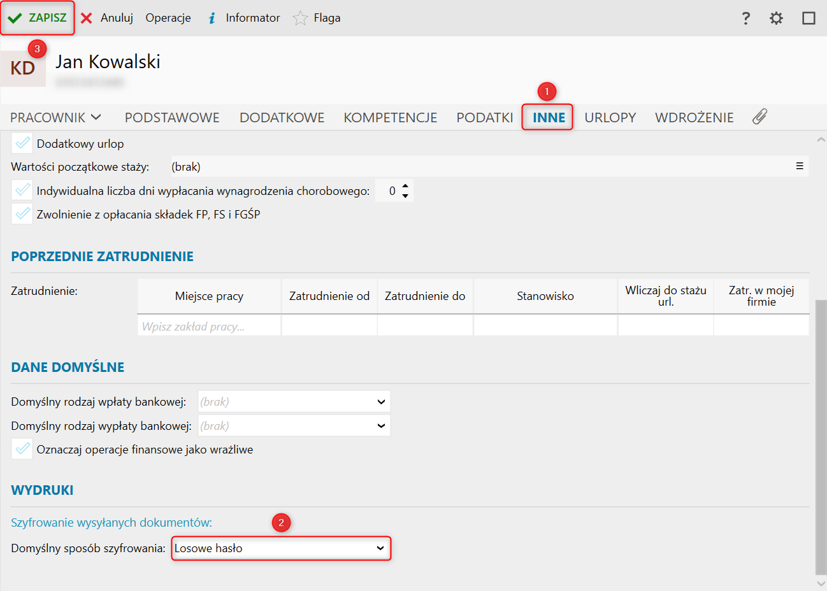Click the (brak) Wartości początkowe staży field

(x=490, y=167)
